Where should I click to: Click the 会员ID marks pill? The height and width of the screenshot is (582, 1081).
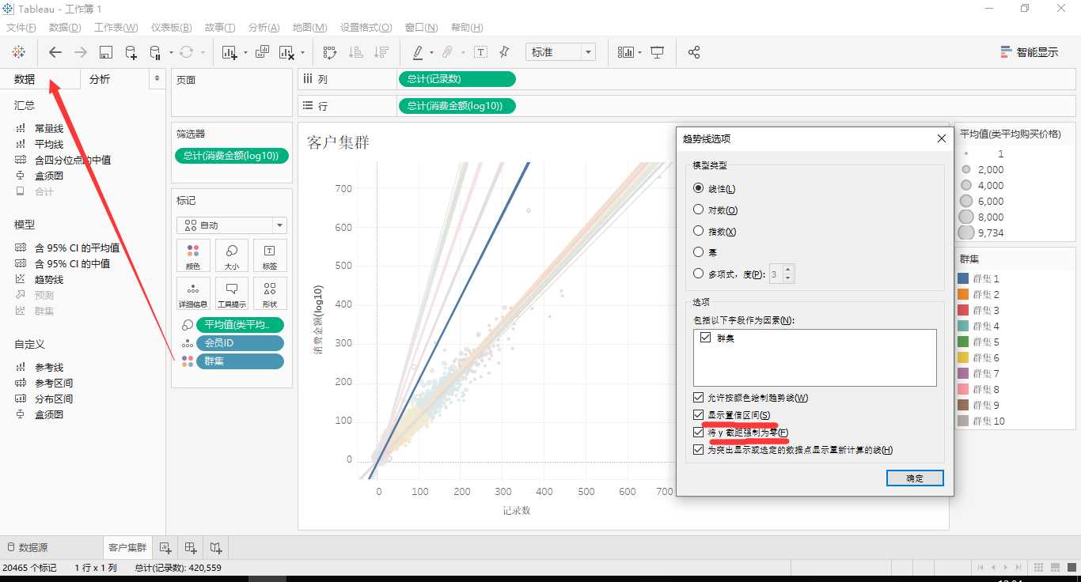point(240,343)
